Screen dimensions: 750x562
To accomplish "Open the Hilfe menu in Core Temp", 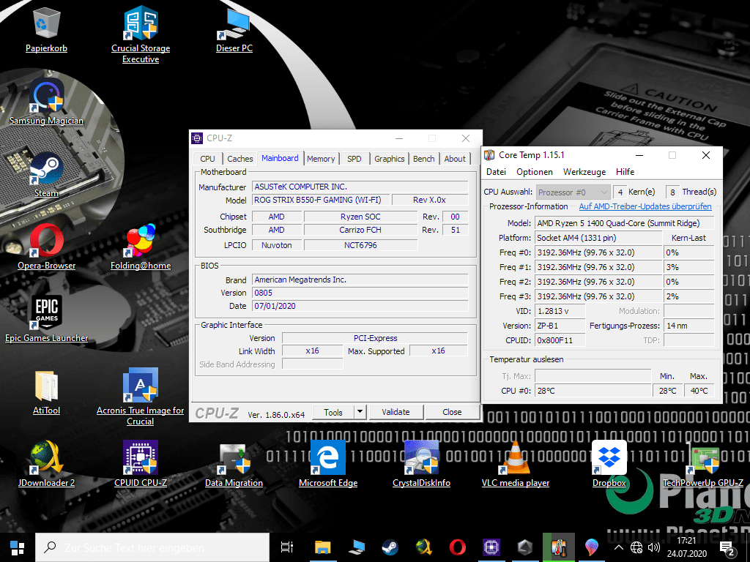I will [625, 171].
